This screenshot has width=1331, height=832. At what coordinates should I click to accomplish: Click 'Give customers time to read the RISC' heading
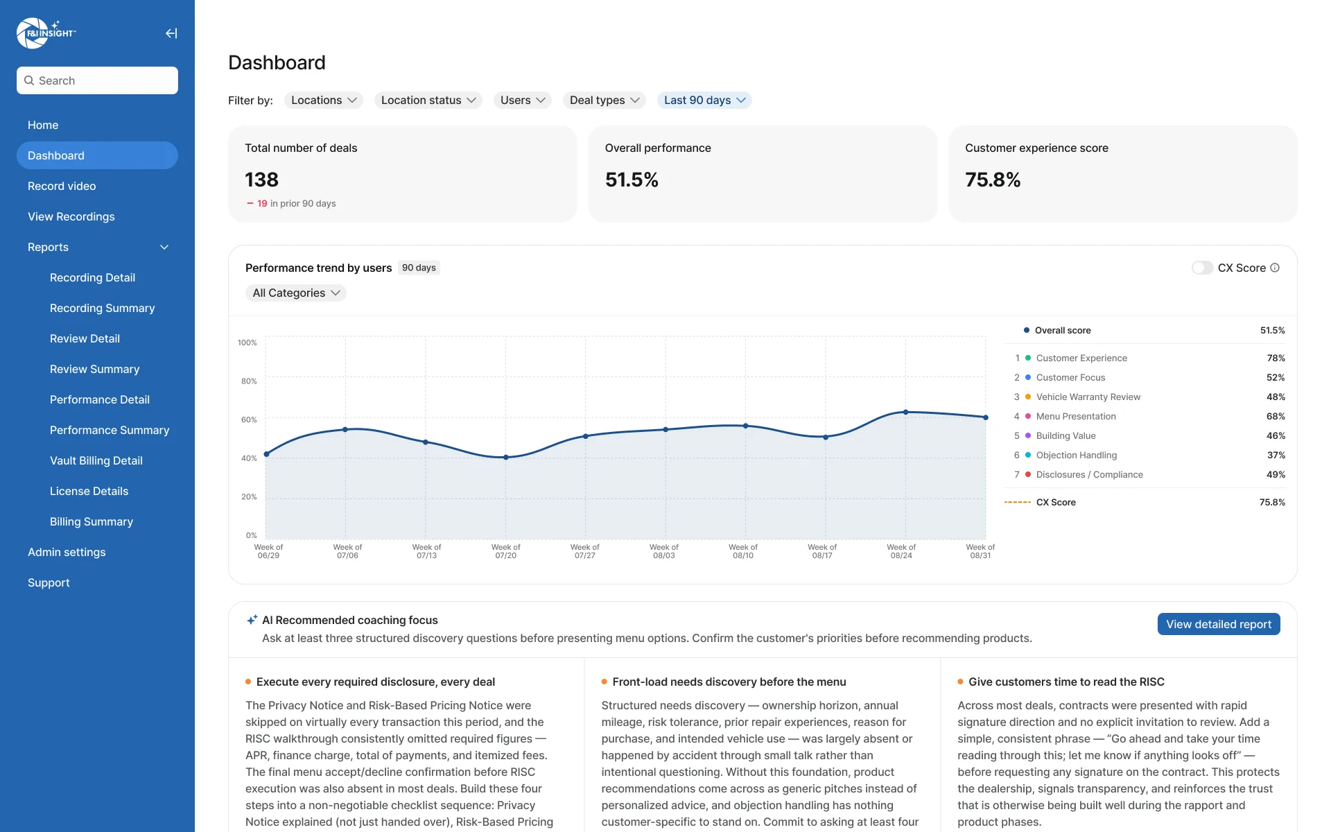coord(1066,682)
